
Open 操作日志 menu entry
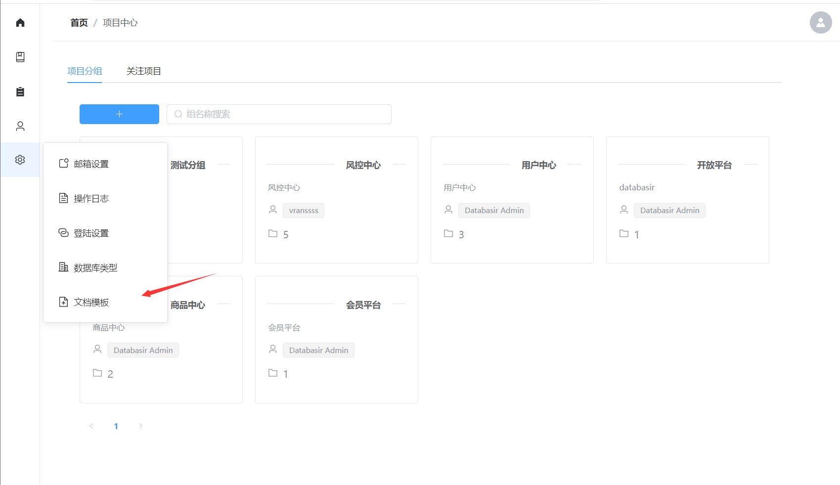click(91, 199)
